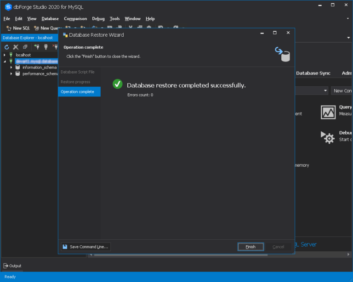This screenshot has width=353, height=282.
Task: Expand the localhost connection node
Action: [5, 55]
